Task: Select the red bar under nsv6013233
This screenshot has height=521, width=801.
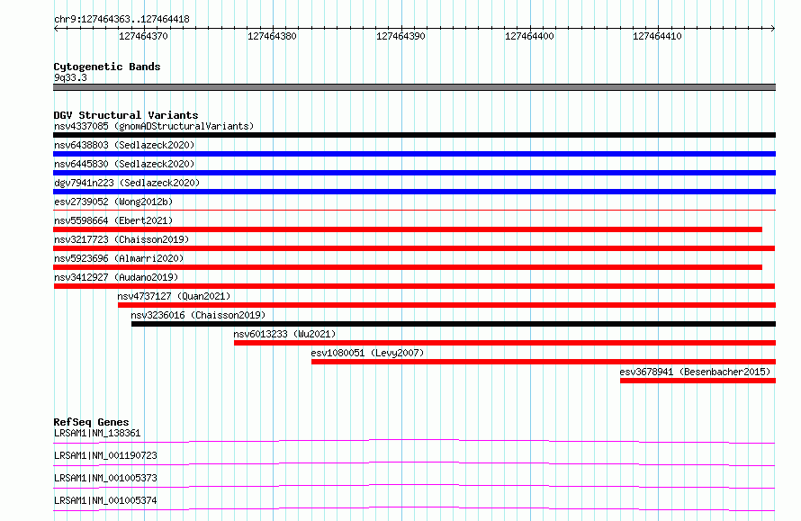Action: [x=505, y=343]
